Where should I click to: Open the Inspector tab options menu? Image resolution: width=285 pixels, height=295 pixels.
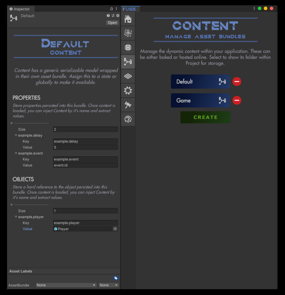[x=116, y=8]
